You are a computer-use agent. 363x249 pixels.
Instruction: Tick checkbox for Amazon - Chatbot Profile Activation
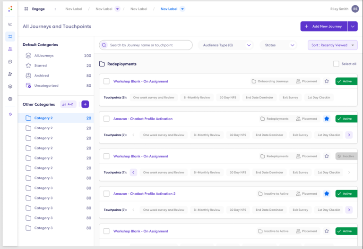(106, 119)
